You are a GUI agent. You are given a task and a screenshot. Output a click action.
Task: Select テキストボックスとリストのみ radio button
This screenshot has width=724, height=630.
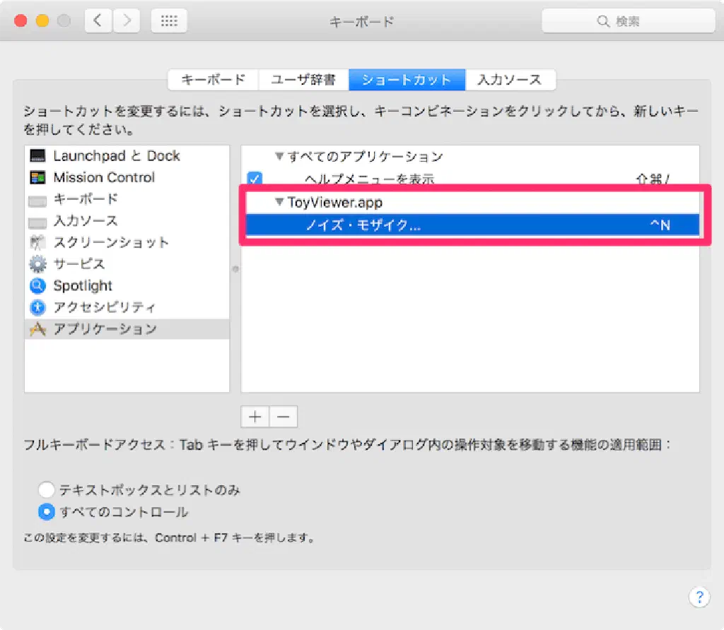46,489
